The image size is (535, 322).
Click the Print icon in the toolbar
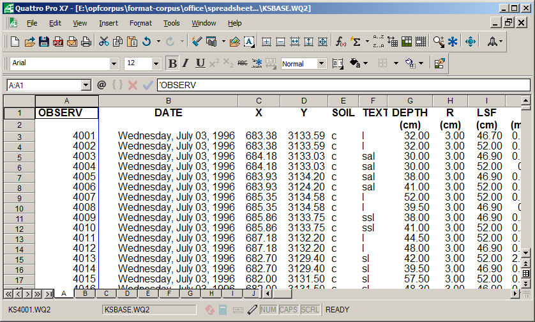[x=86, y=42]
